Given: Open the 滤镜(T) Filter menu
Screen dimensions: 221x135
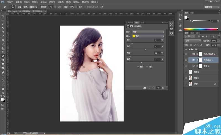Looking at the screenshot, I should coord(60,2).
